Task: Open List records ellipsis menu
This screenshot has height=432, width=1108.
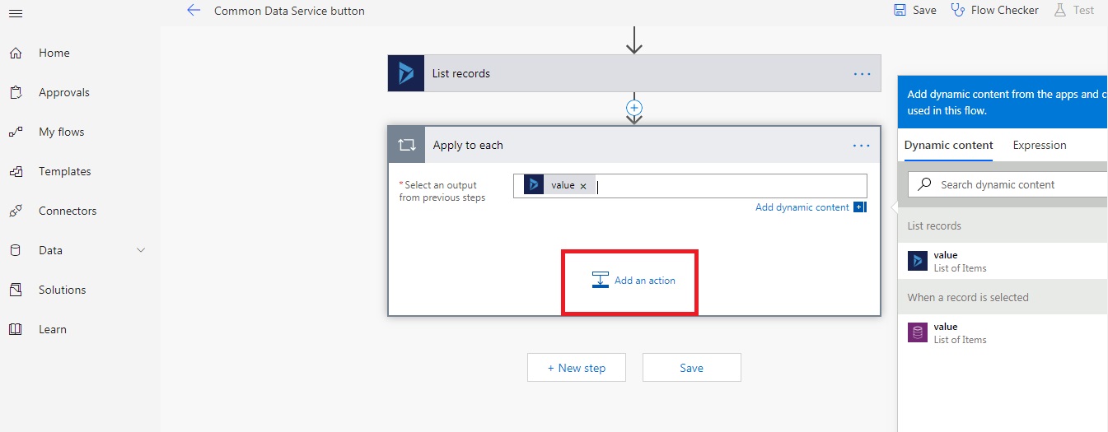Action: click(862, 74)
